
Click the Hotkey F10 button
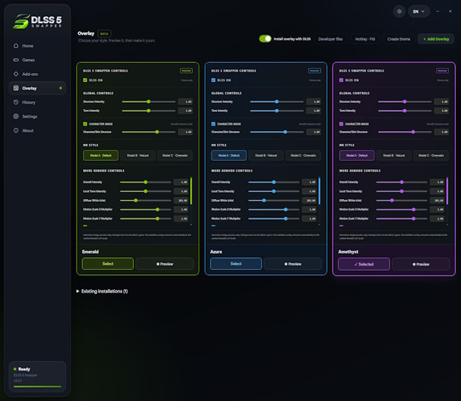(x=365, y=39)
